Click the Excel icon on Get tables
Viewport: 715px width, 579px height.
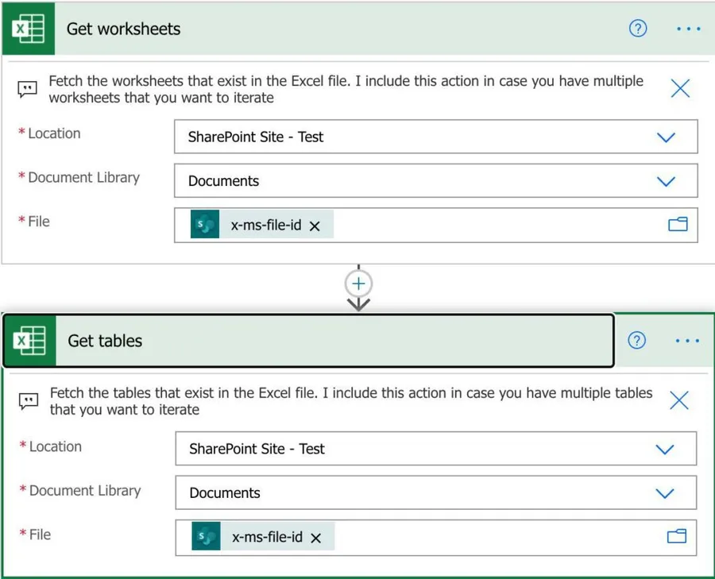click(29, 341)
